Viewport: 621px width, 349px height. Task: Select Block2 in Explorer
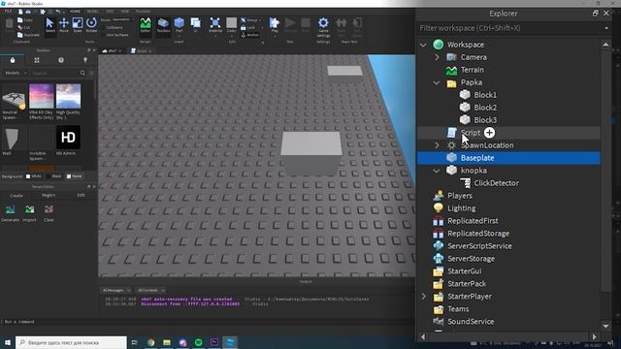(485, 108)
